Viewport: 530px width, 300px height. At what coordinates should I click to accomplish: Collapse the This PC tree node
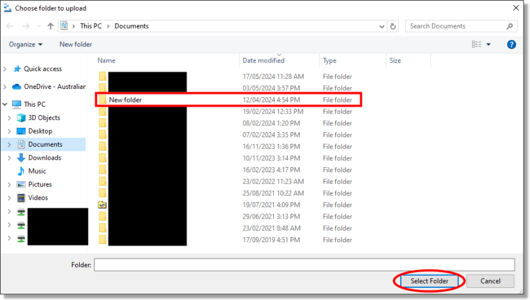click(5, 104)
